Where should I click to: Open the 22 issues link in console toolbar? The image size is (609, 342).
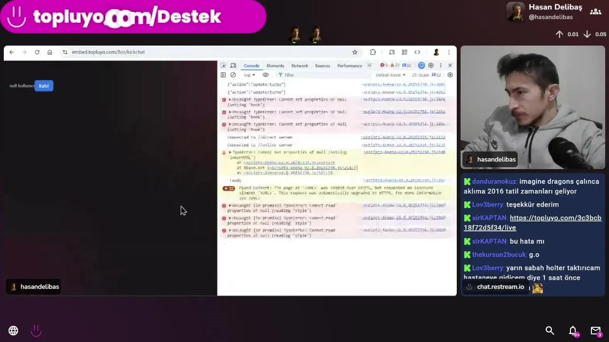[426, 75]
